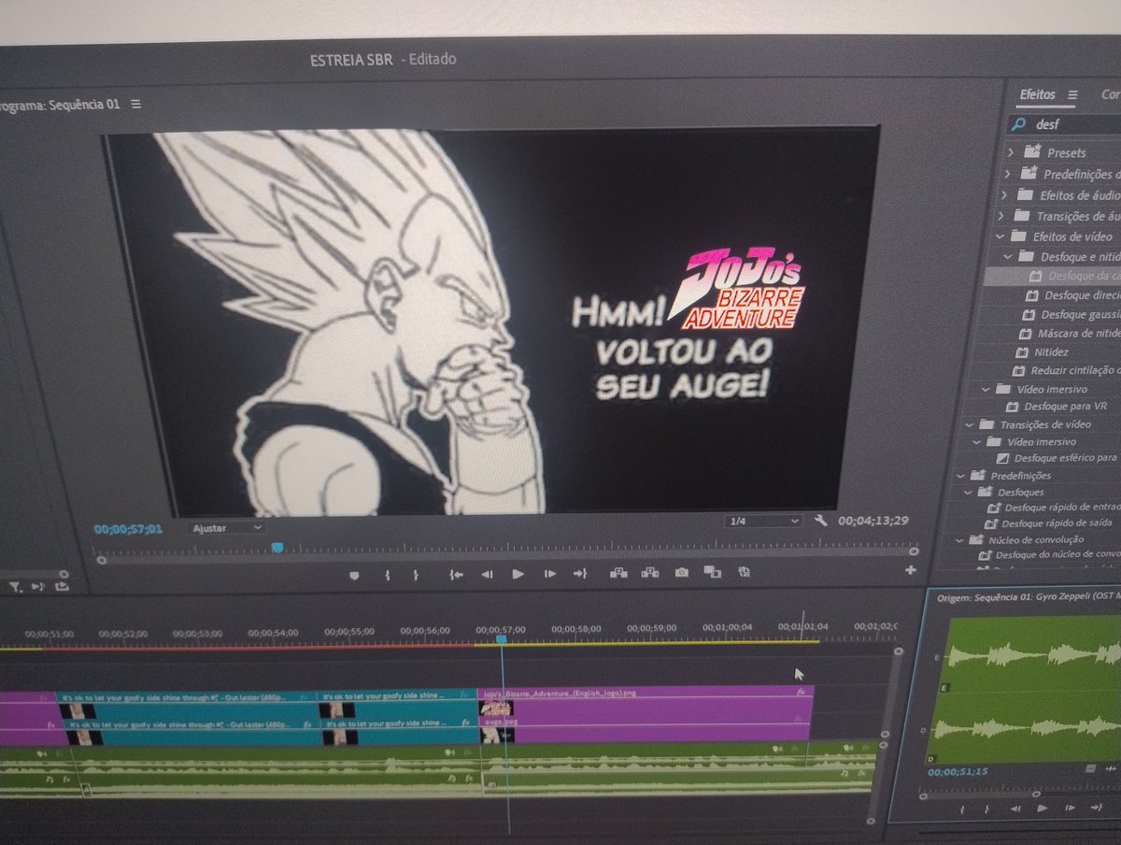Play the sequence preview
The height and width of the screenshot is (845, 1121).
518,574
